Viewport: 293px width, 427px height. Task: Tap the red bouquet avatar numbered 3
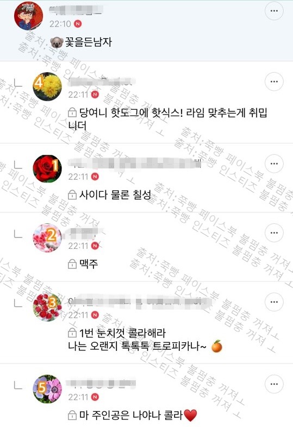pyautogui.click(x=47, y=307)
